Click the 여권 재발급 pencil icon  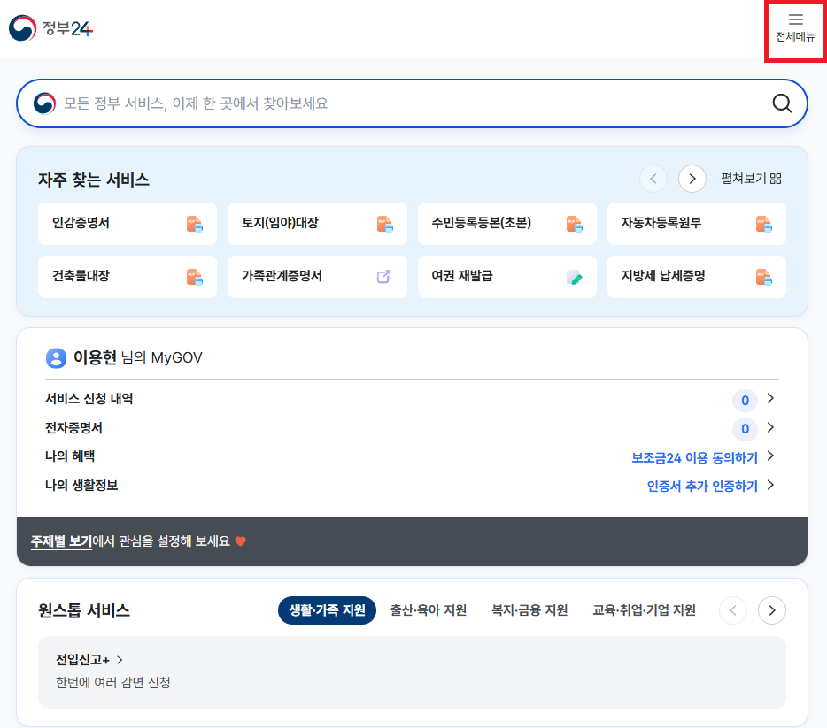(576, 277)
